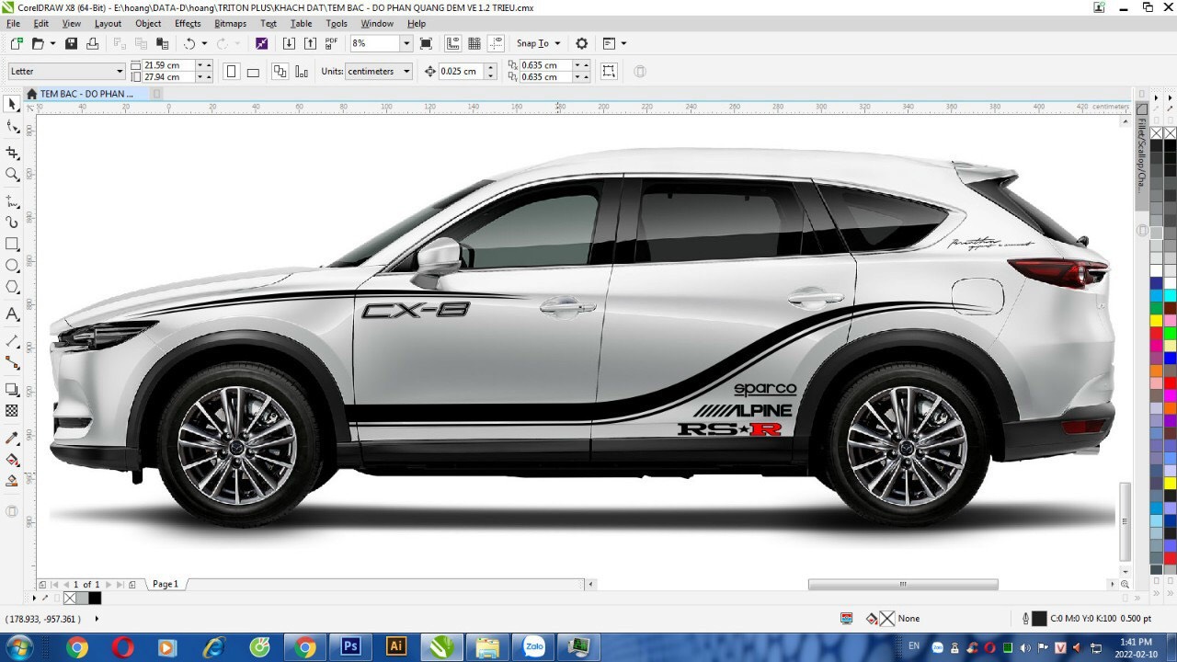Pick the yellow color swatch in palette

1157,320
